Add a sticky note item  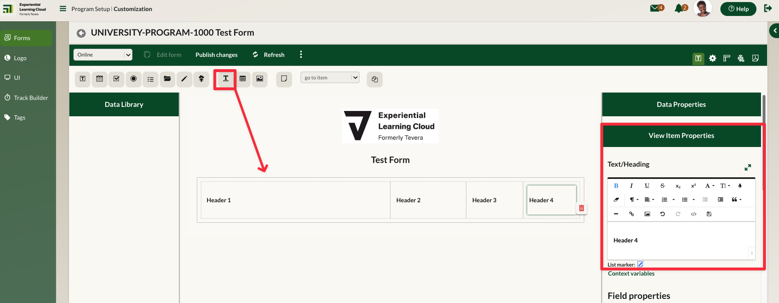[284, 79]
